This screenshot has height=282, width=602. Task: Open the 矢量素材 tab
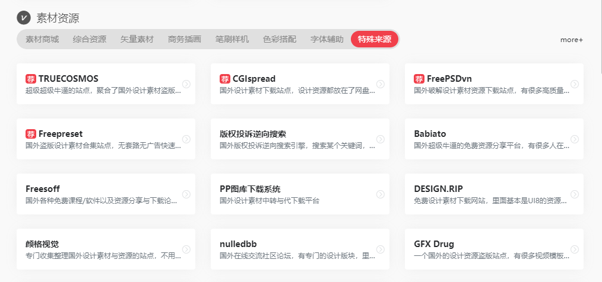(x=137, y=39)
